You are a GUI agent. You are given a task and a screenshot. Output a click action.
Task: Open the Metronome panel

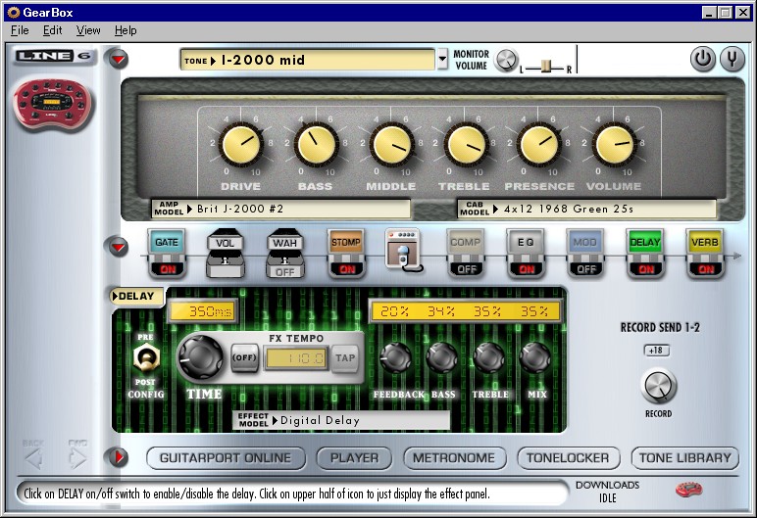[x=454, y=457]
